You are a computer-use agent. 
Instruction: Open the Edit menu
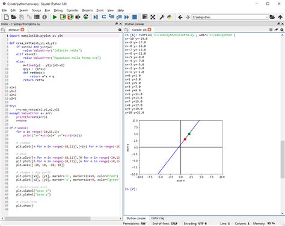click(13, 10)
